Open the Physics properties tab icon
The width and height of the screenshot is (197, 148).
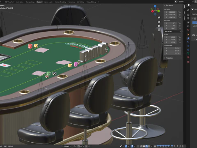point(188,46)
